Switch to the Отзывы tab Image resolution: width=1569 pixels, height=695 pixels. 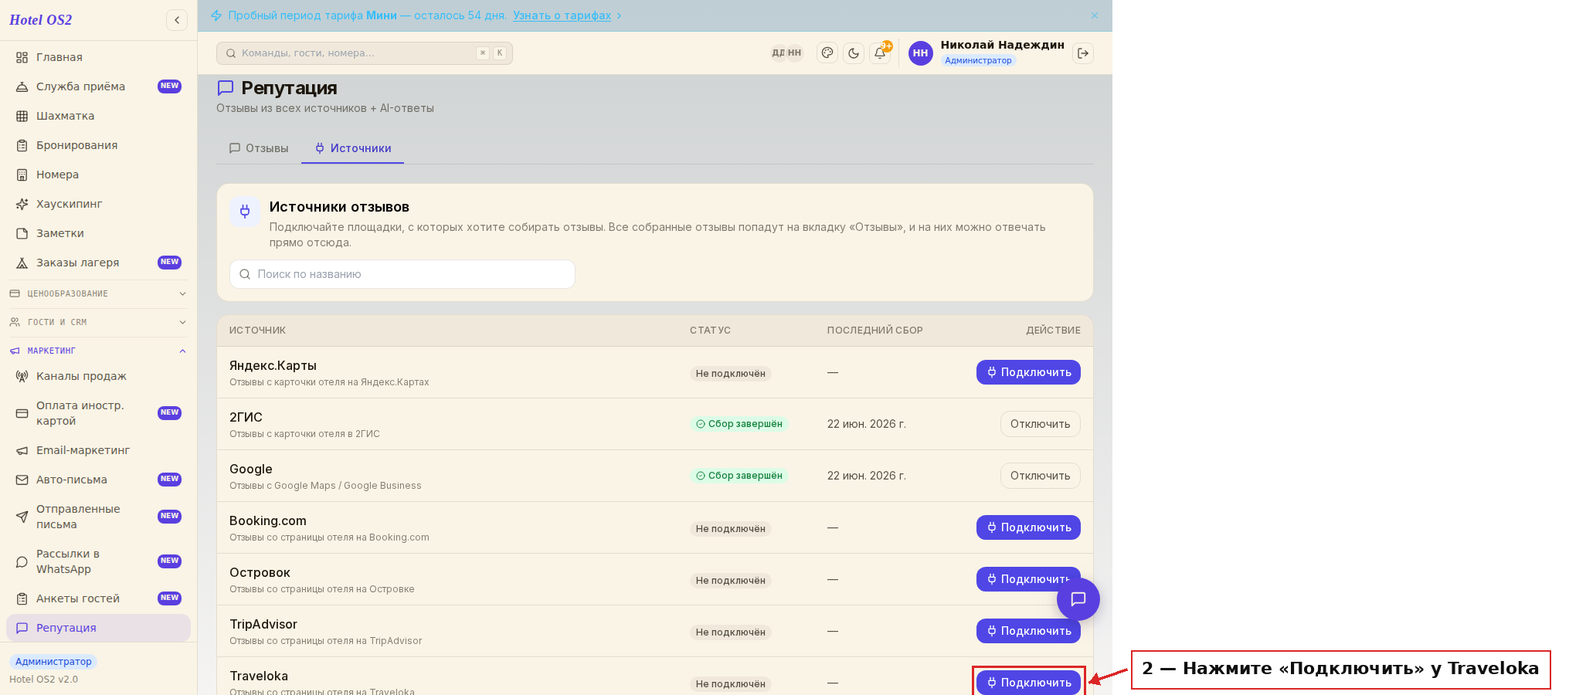[259, 148]
